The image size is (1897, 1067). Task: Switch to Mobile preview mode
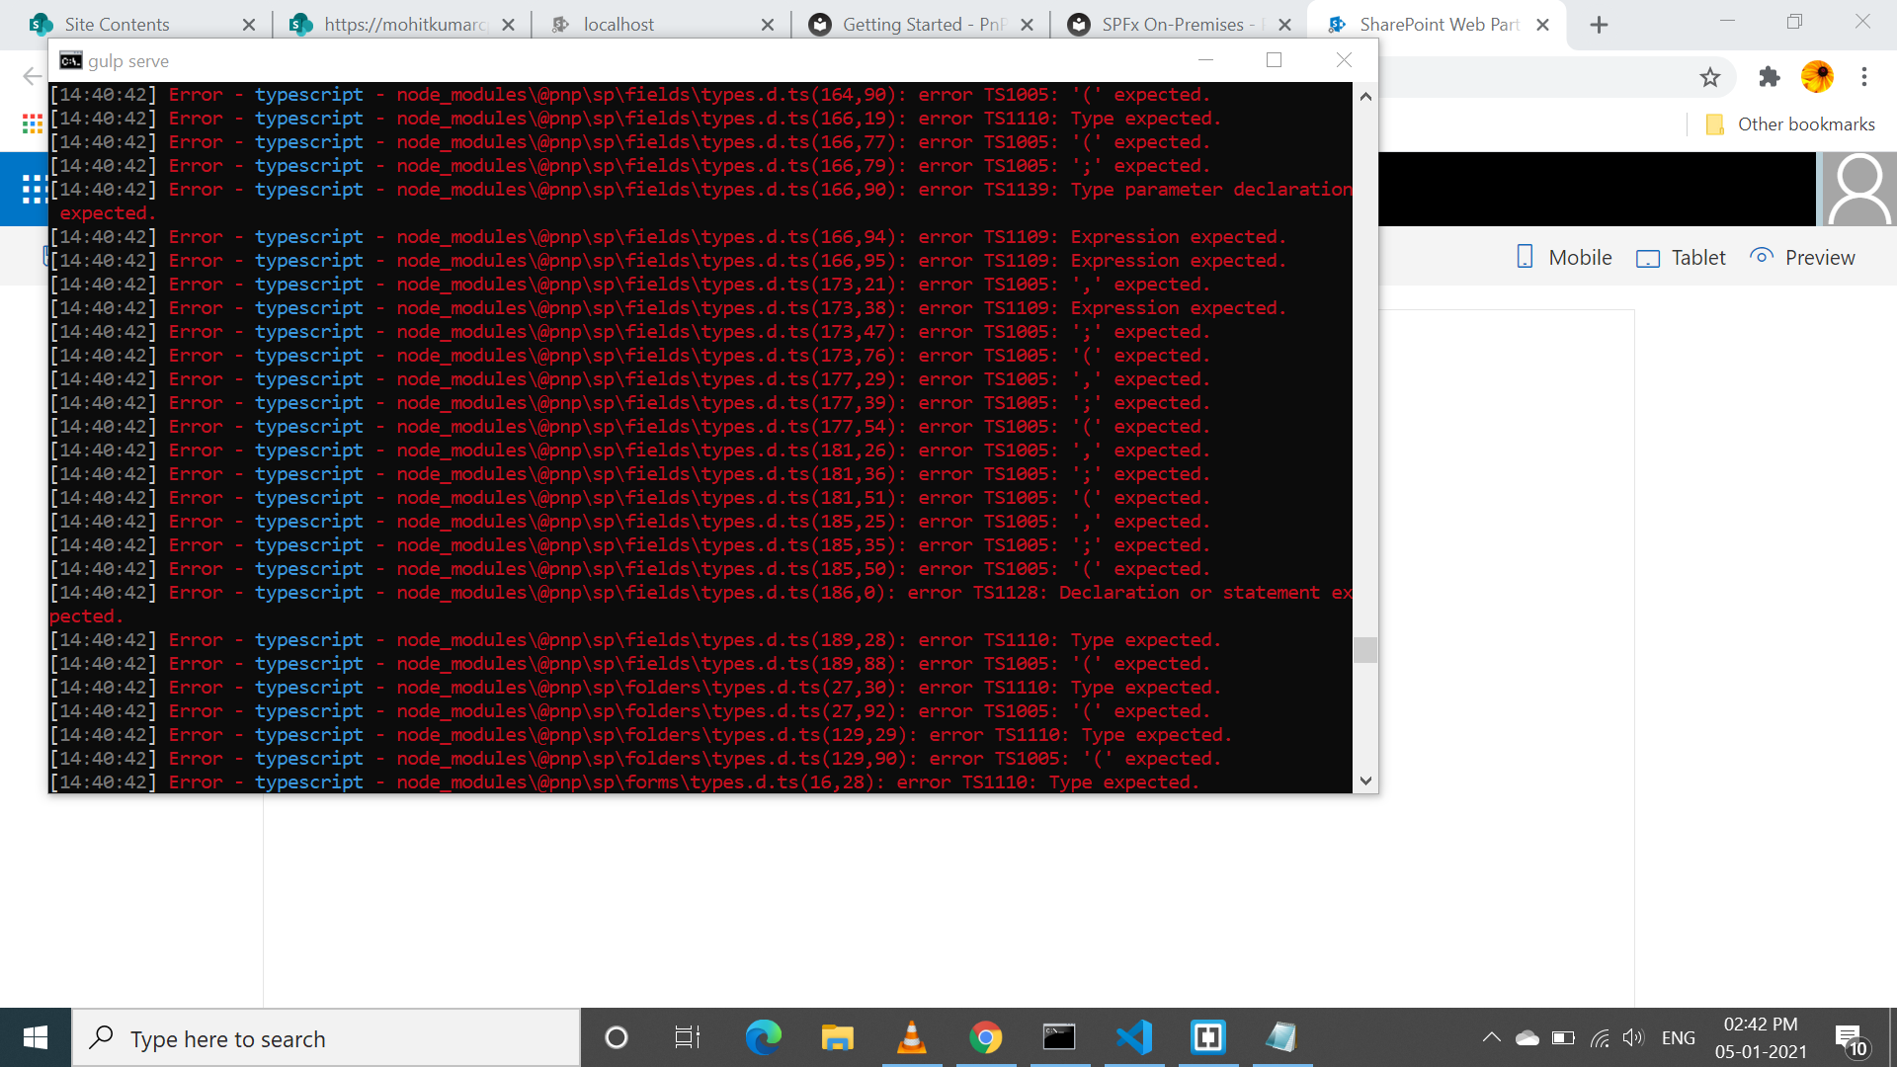pyautogui.click(x=1564, y=258)
